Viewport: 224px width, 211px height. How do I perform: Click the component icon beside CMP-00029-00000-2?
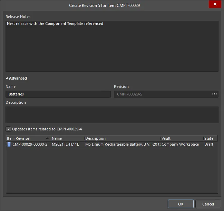9,145
